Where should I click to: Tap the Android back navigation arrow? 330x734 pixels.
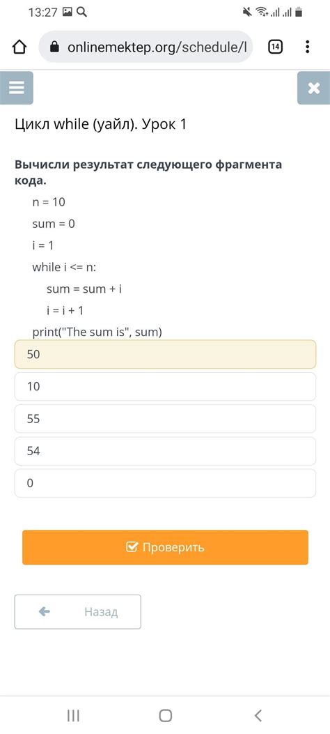[x=258, y=715]
